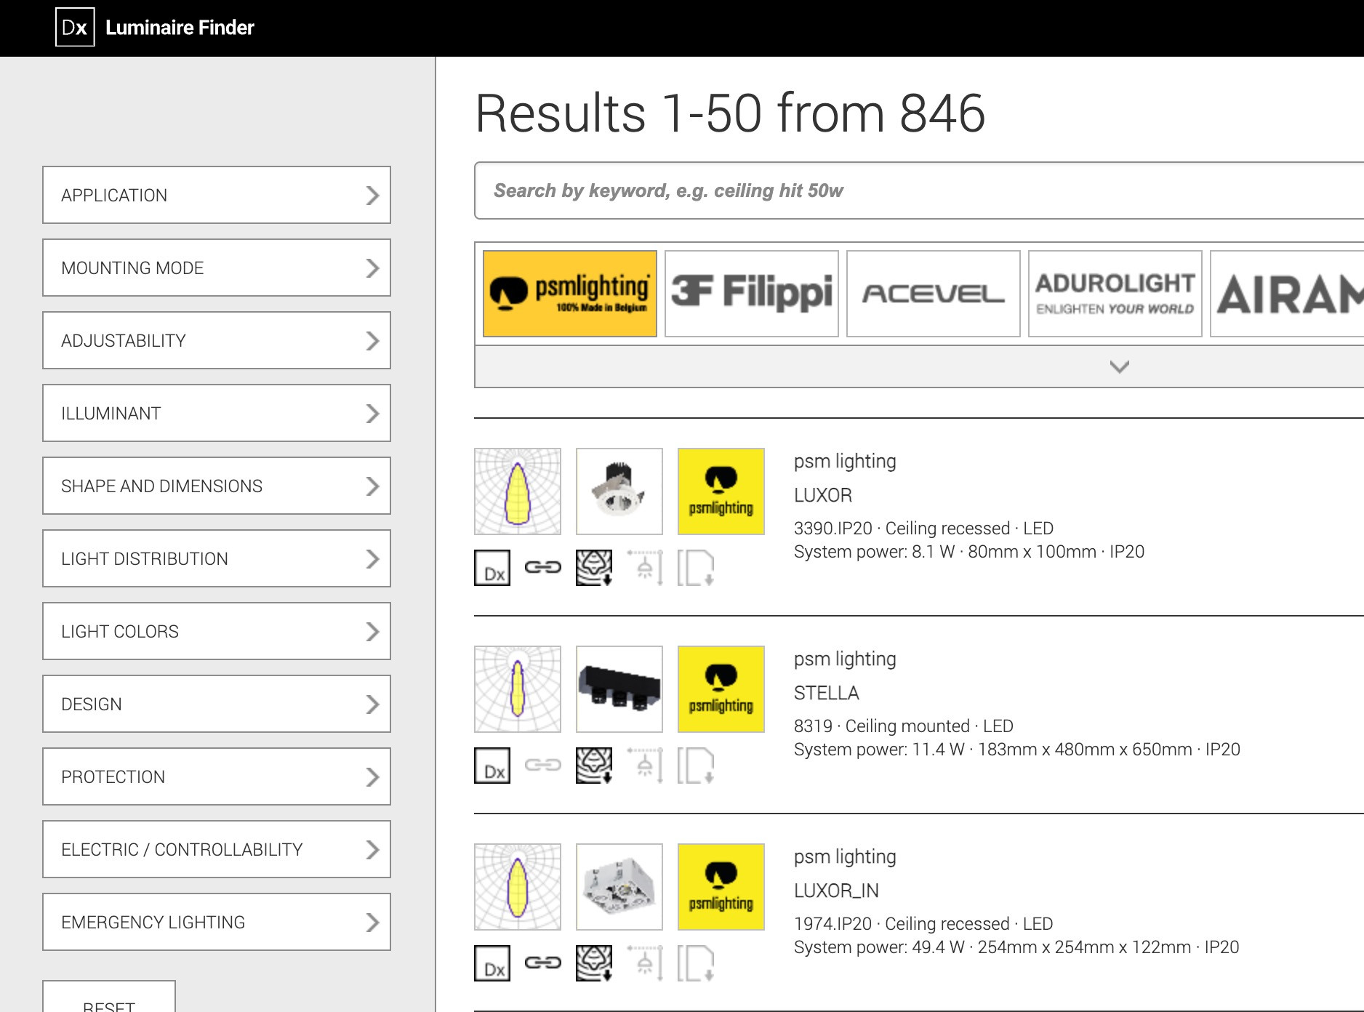Open STELLA product photo thumbnail

[619, 689]
